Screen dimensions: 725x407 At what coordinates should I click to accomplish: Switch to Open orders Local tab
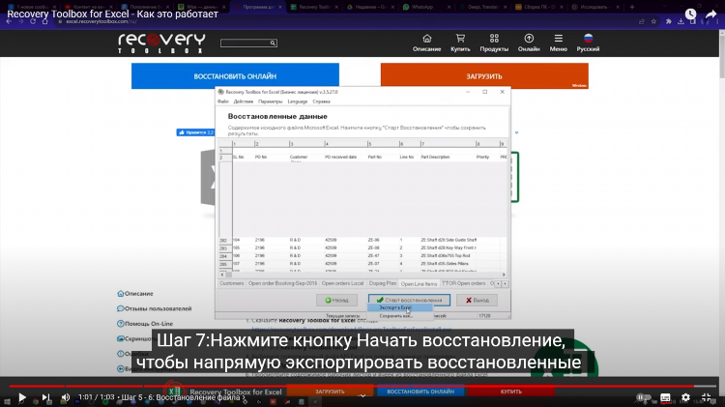[x=342, y=283]
